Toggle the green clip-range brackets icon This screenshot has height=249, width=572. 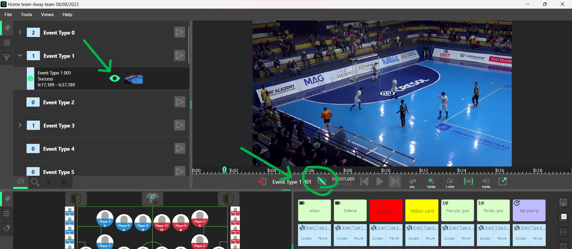coord(469,181)
